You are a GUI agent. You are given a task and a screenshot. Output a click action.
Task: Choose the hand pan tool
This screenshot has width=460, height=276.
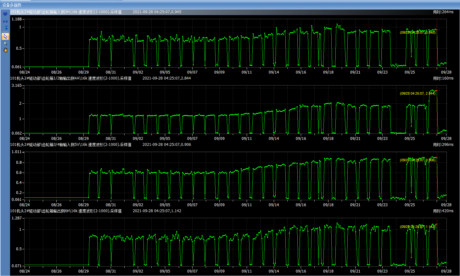(5, 50)
